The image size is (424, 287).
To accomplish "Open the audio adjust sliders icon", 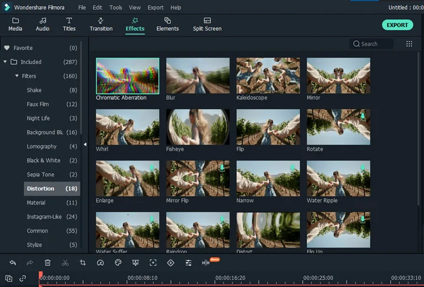I will (188, 263).
